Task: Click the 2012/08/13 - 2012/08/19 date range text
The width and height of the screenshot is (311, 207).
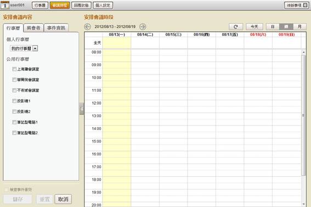Action: pyautogui.click(x=115, y=26)
